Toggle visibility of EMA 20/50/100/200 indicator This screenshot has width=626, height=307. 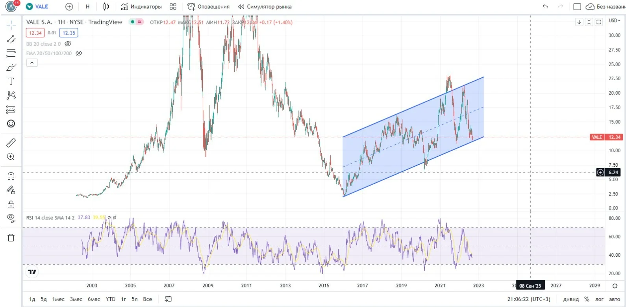pyautogui.click(x=79, y=53)
